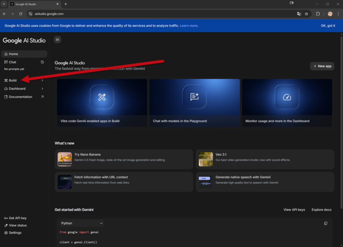Open the browser extensions puzzle icon
Viewport: 343px width, 247px height.
pyautogui.click(x=318, y=14)
